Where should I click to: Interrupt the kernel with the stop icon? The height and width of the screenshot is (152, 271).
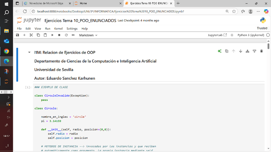pos(59,35)
